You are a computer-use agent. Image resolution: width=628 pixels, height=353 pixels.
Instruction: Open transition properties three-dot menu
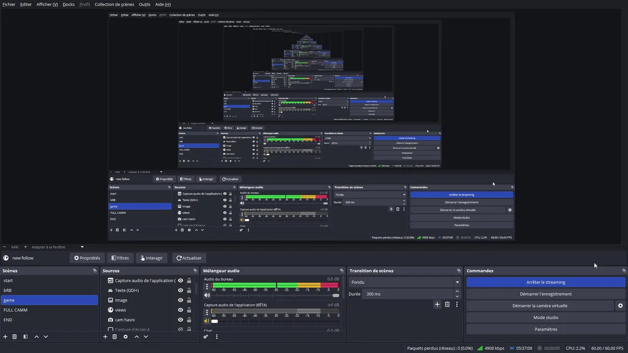[457, 304]
